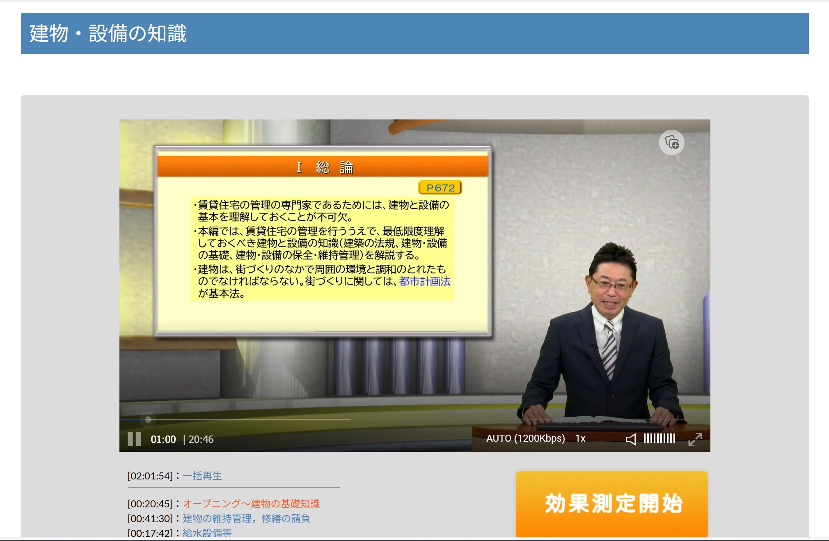This screenshot has height=541, width=829.
Task: Start the test with 効果測定開始 button
Action: [x=612, y=504]
